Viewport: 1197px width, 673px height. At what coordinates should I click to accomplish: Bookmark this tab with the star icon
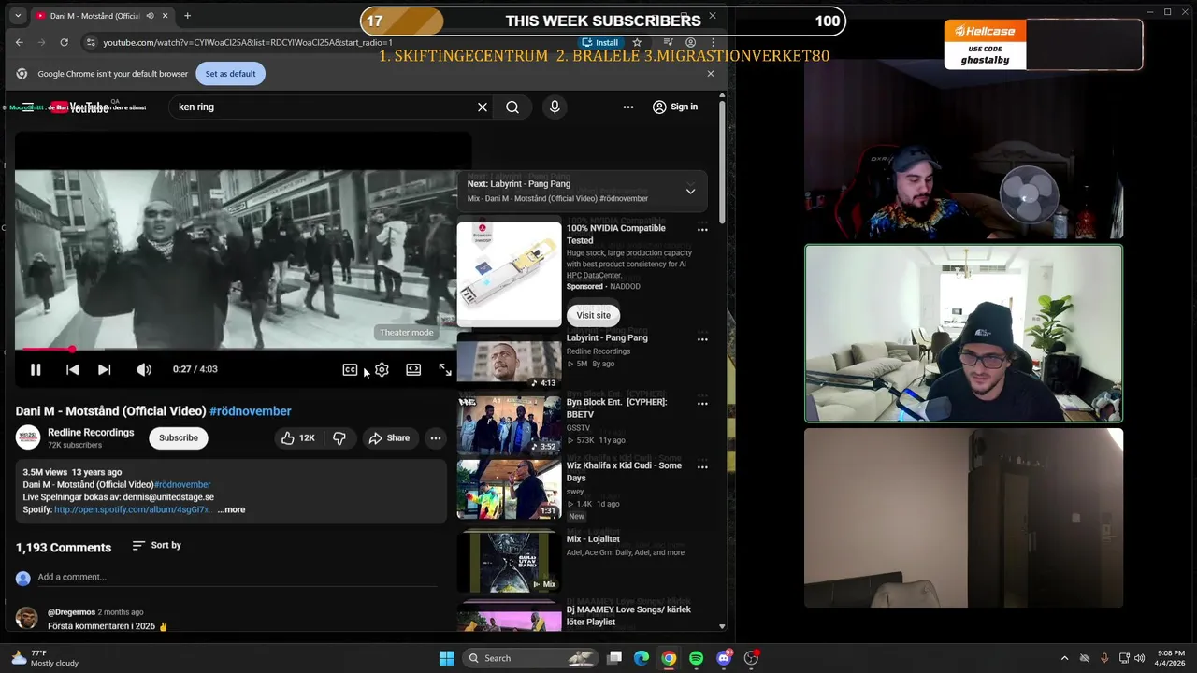(637, 42)
